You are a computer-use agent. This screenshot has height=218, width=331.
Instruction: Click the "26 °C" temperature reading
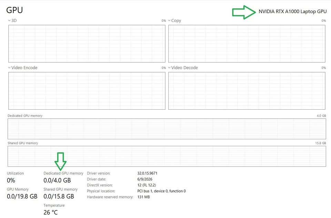(x=50, y=212)
